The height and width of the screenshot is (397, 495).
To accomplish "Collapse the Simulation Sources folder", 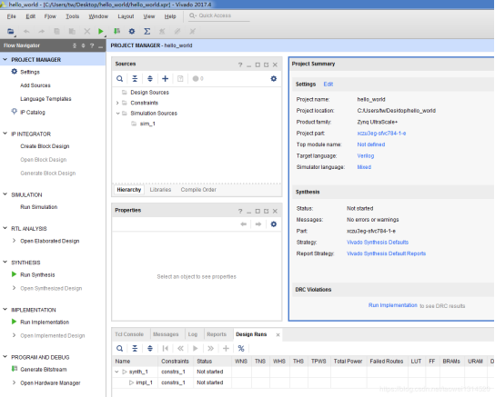I will [117, 114].
